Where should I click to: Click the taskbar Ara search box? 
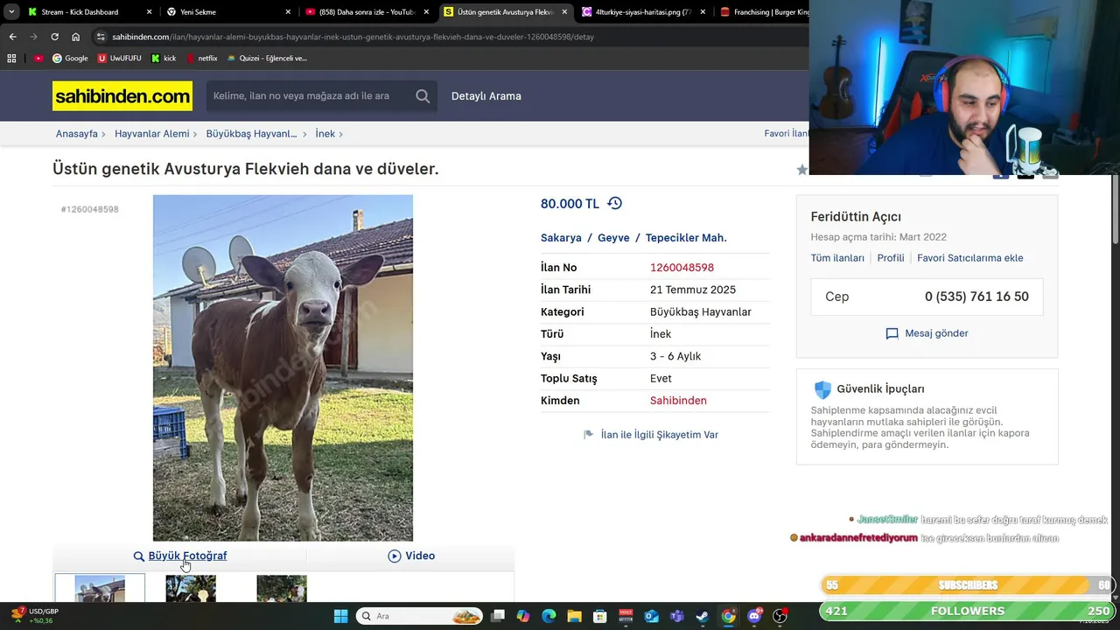(x=420, y=616)
